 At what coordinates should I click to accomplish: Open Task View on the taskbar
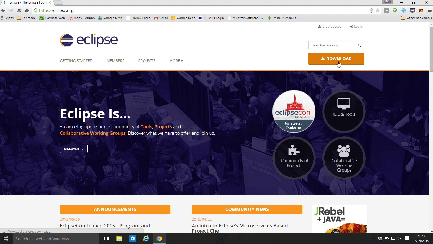[106, 239]
